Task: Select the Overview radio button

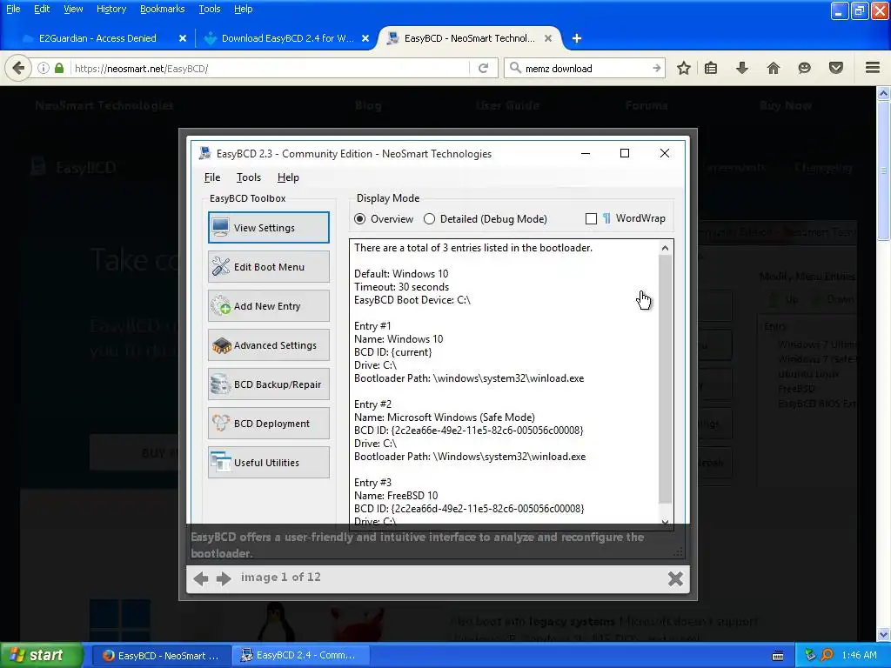Action: 359,218
